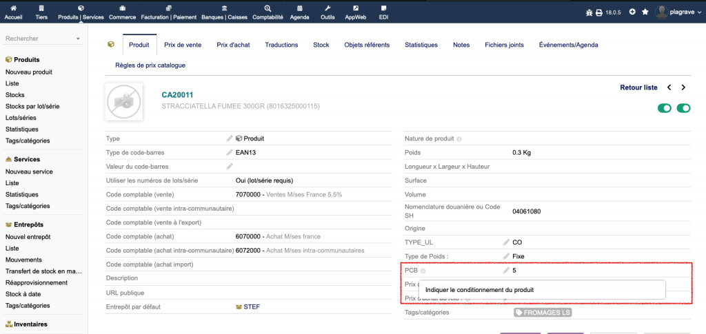Viewport: 706px width, 334px height.
Task: Click the print icon in header
Action: (x=599, y=12)
